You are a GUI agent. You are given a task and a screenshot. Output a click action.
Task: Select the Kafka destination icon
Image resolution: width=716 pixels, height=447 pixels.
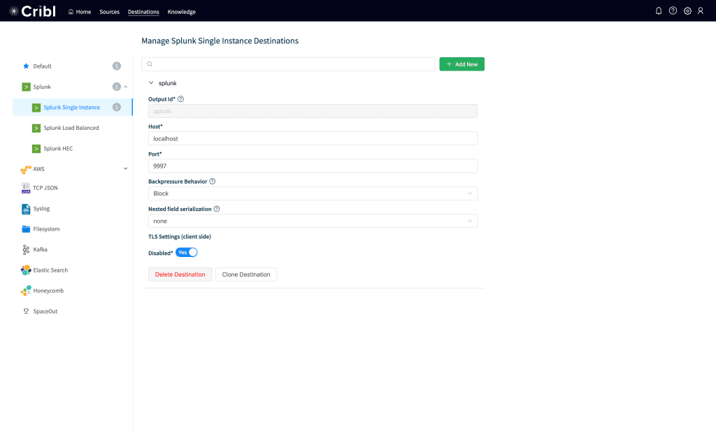pyautogui.click(x=26, y=249)
